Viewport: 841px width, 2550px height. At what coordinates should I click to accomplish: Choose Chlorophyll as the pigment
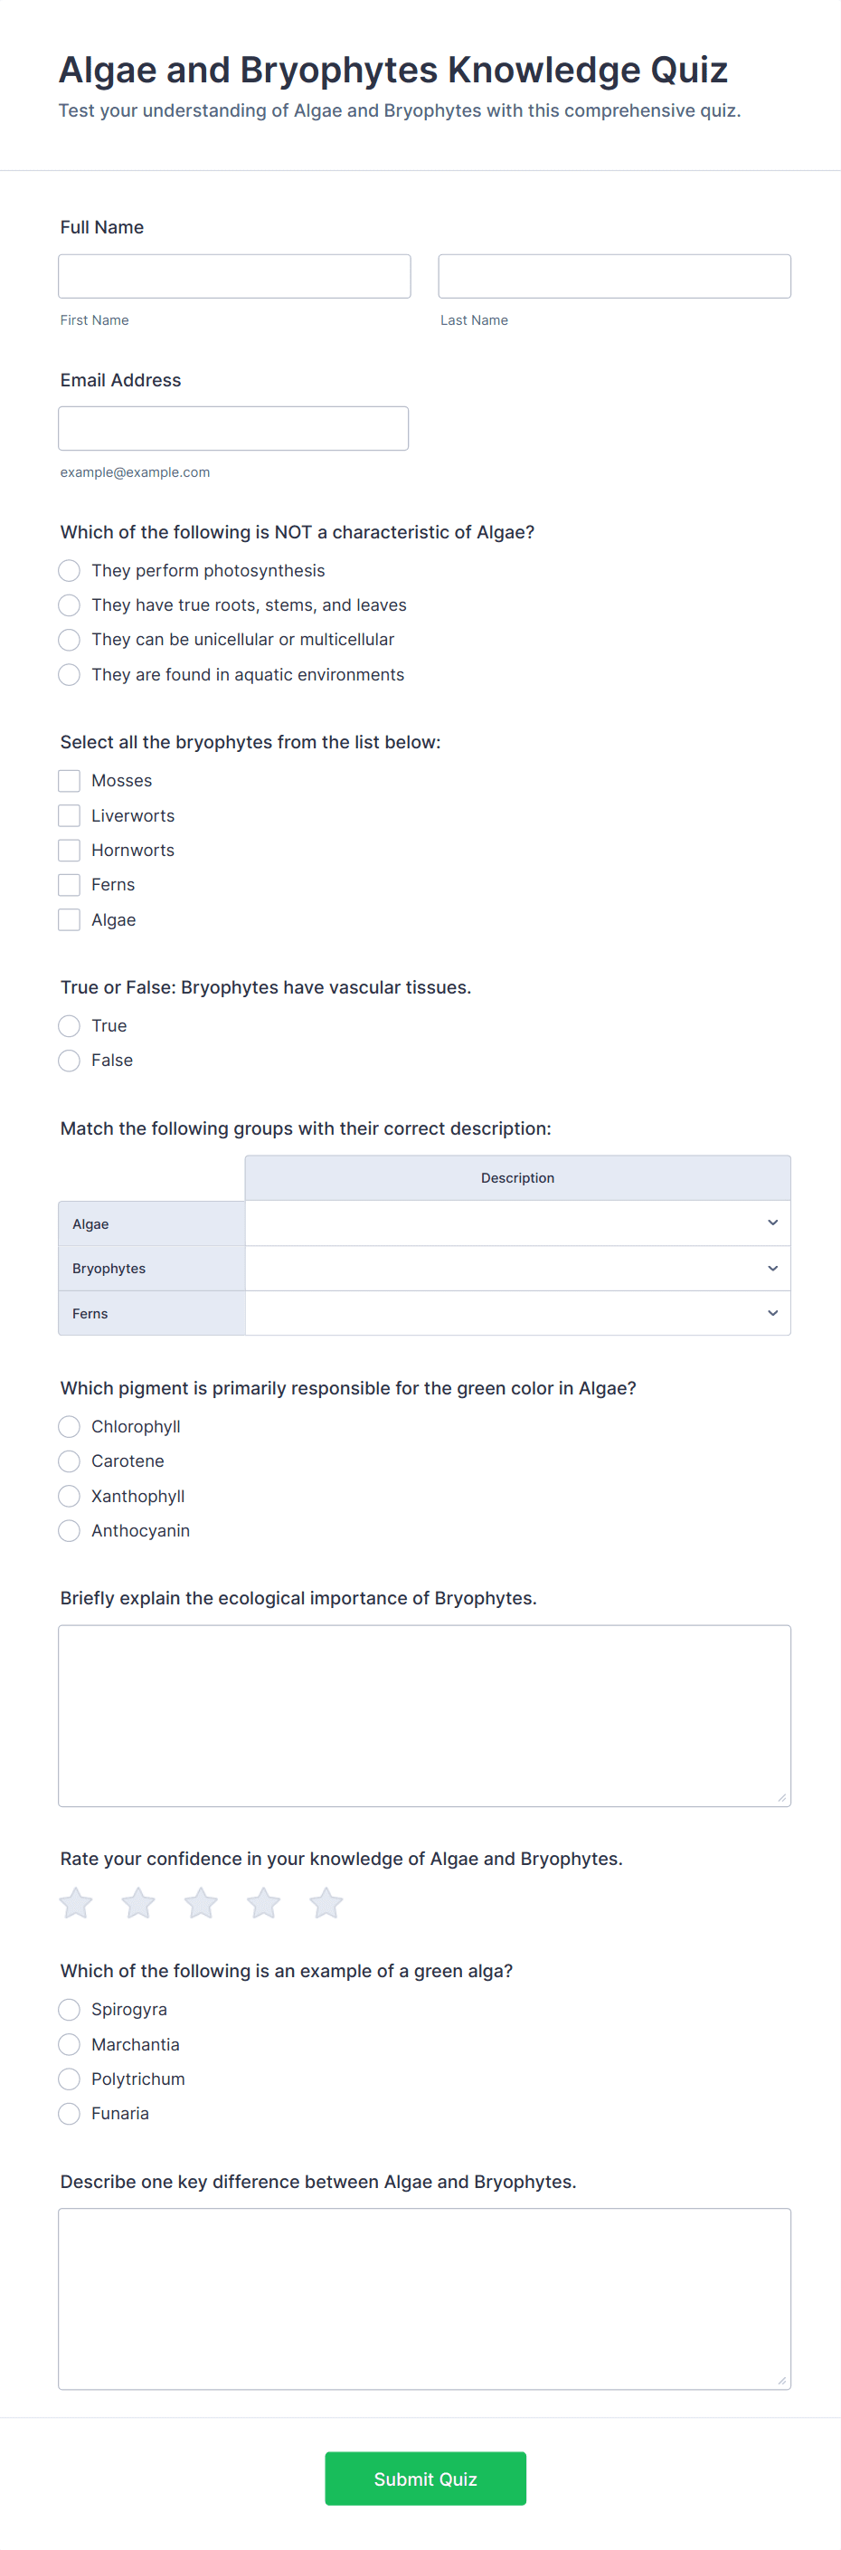pyautogui.click(x=70, y=1426)
